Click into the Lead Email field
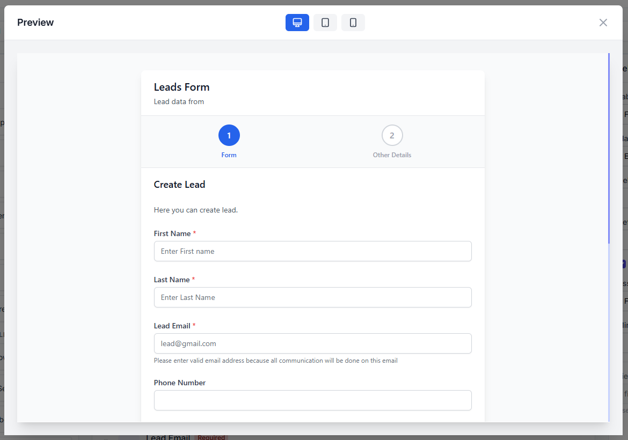This screenshot has height=440, width=628. coord(312,343)
